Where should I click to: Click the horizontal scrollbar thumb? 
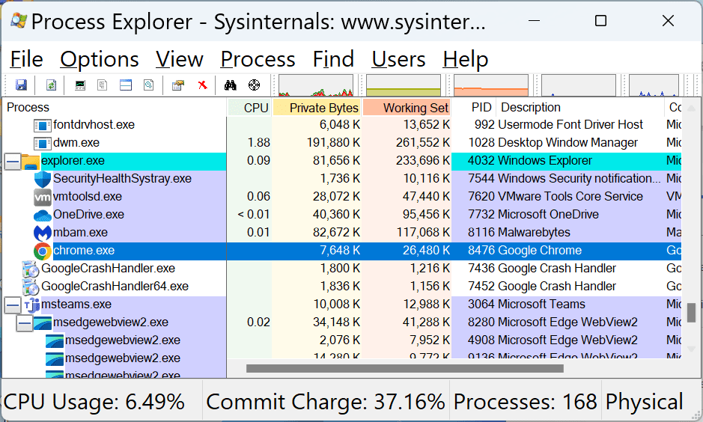[404, 368]
